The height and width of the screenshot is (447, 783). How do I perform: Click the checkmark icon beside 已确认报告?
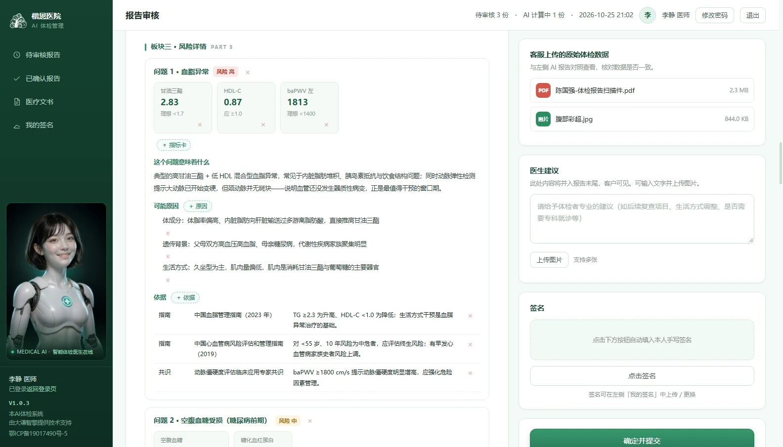(17, 79)
